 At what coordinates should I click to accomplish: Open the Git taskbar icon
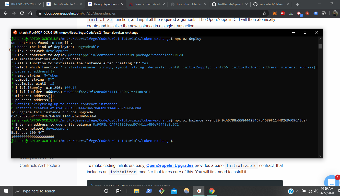point(162,191)
